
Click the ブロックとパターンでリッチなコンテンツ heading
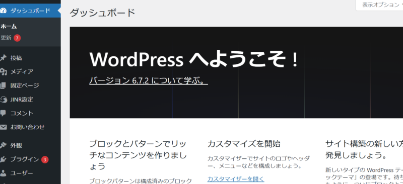click(x=138, y=155)
